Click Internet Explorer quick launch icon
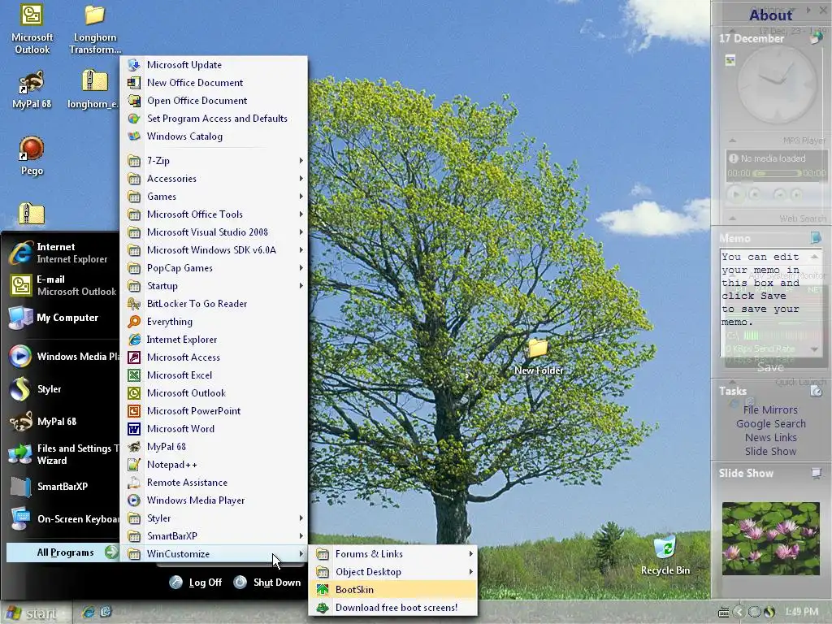Image resolution: width=832 pixels, height=624 pixels. [88, 613]
